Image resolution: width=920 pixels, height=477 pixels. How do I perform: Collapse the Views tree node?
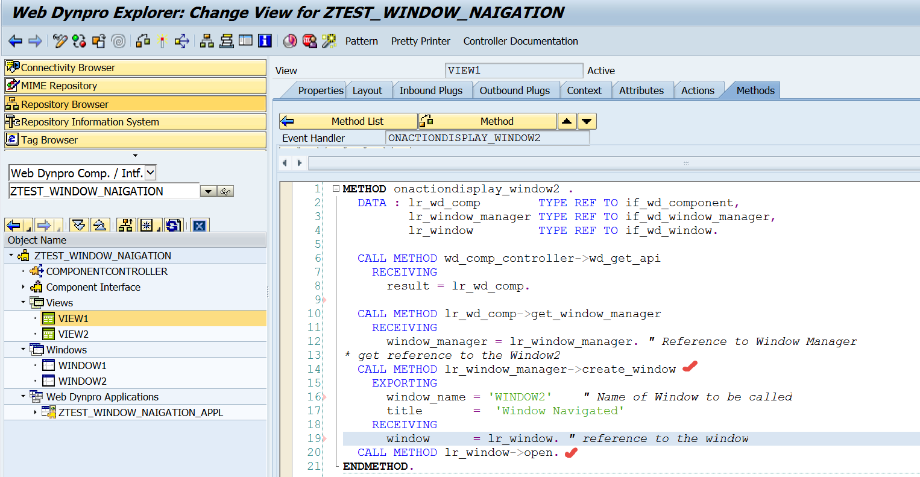coord(24,302)
